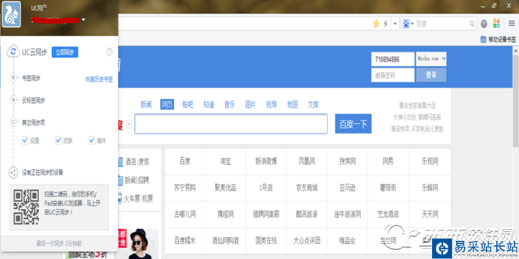Open the browser hamburger menu
This screenshot has height=259, width=519.
pyautogui.click(x=512, y=23)
